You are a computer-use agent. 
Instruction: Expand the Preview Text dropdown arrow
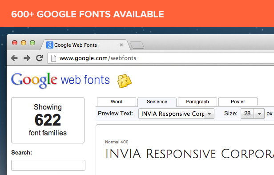(x=209, y=114)
